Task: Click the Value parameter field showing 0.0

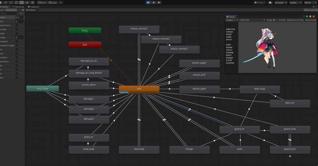Action: (20, 17)
